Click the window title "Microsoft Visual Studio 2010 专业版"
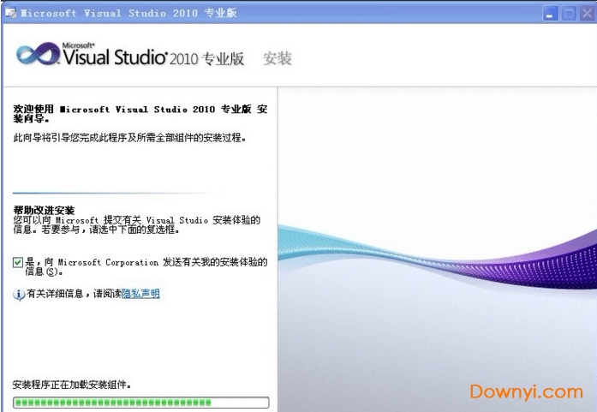 [x=128, y=13]
